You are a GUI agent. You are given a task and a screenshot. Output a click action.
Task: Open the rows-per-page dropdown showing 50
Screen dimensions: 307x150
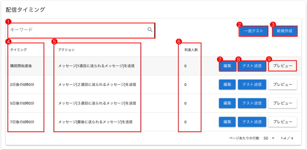tap(269, 138)
